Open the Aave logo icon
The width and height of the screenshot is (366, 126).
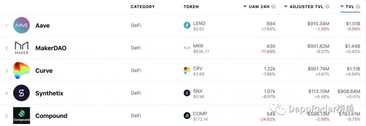coord(21,25)
